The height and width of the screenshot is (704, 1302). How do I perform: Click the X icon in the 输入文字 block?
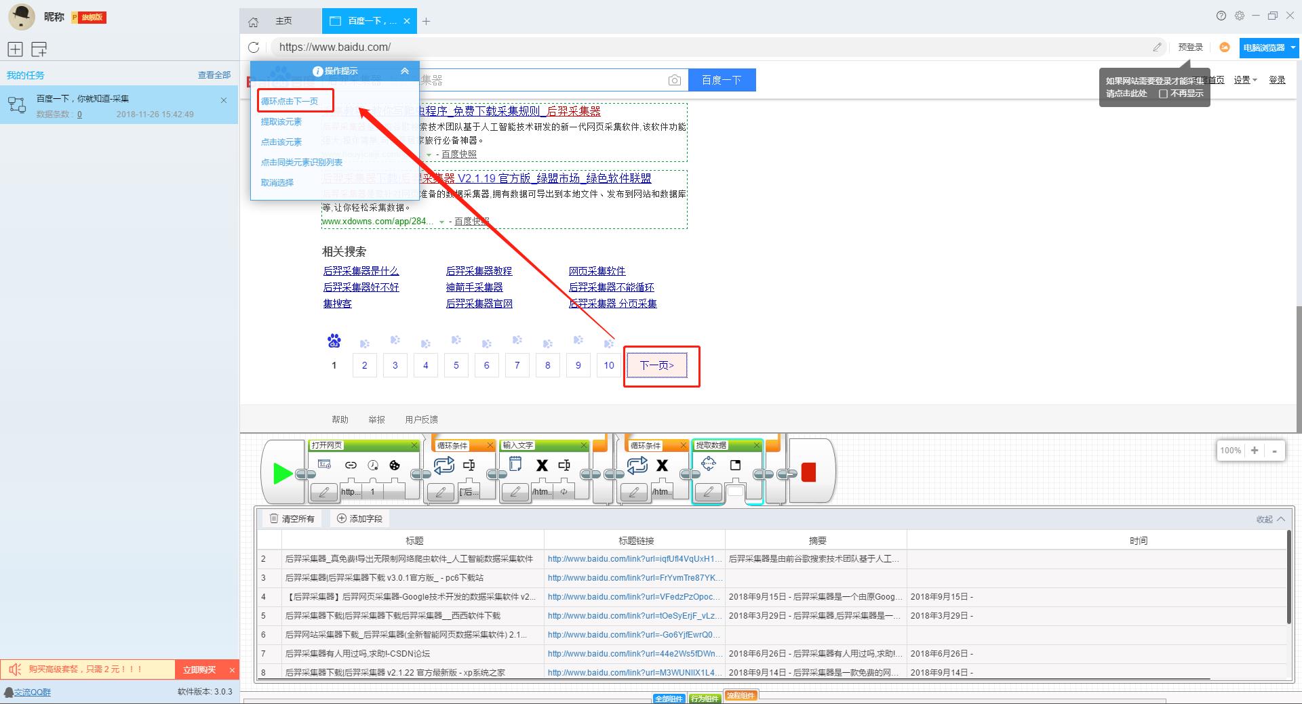coord(542,465)
